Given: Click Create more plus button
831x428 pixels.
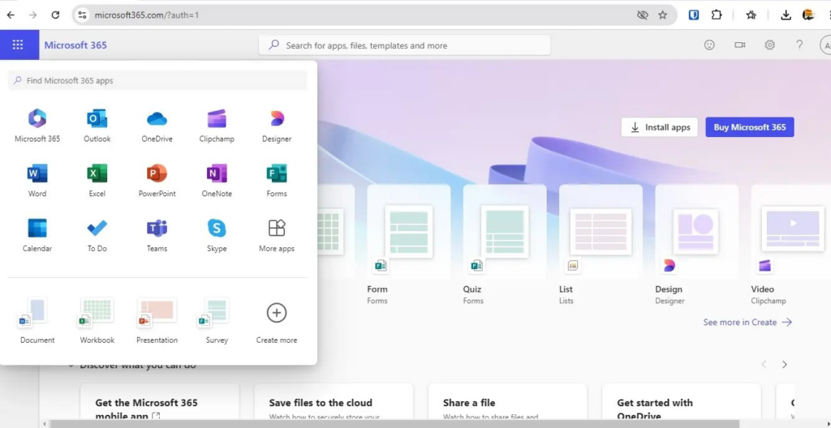Looking at the screenshot, I should click(x=277, y=313).
